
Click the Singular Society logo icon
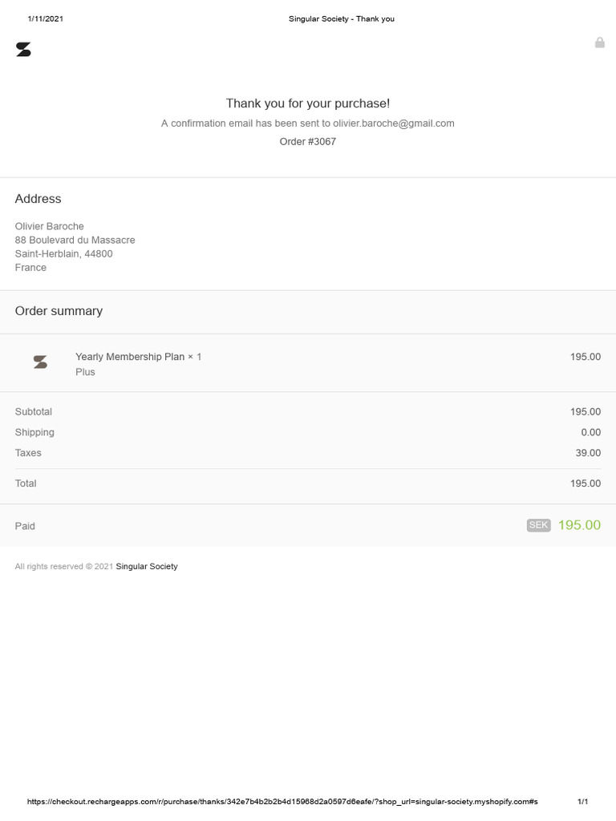(x=24, y=50)
